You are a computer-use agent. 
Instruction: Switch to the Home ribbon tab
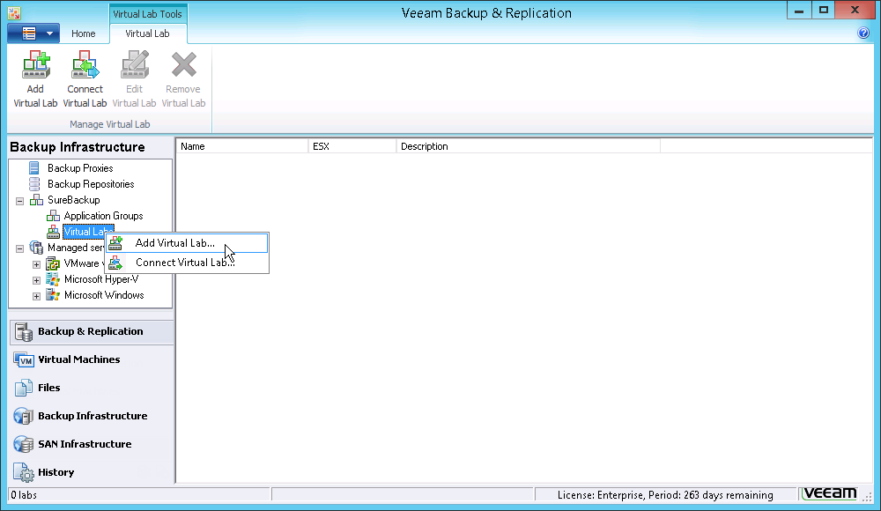[x=83, y=33]
